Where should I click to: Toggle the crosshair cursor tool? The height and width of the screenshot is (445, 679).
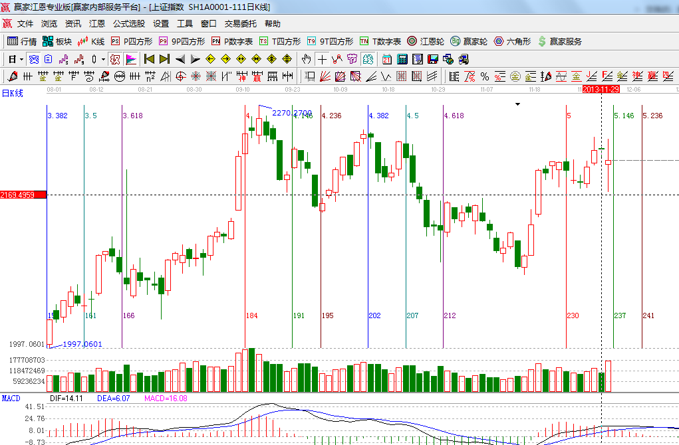click(x=322, y=58)
